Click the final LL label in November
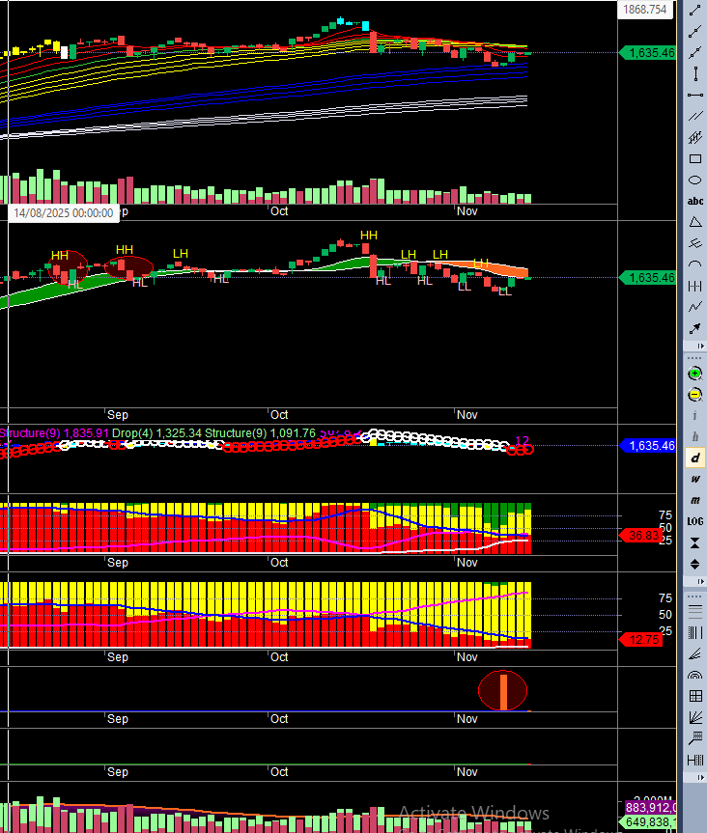Viewport: 707px width, 833px height. click(x=504, y=292)
